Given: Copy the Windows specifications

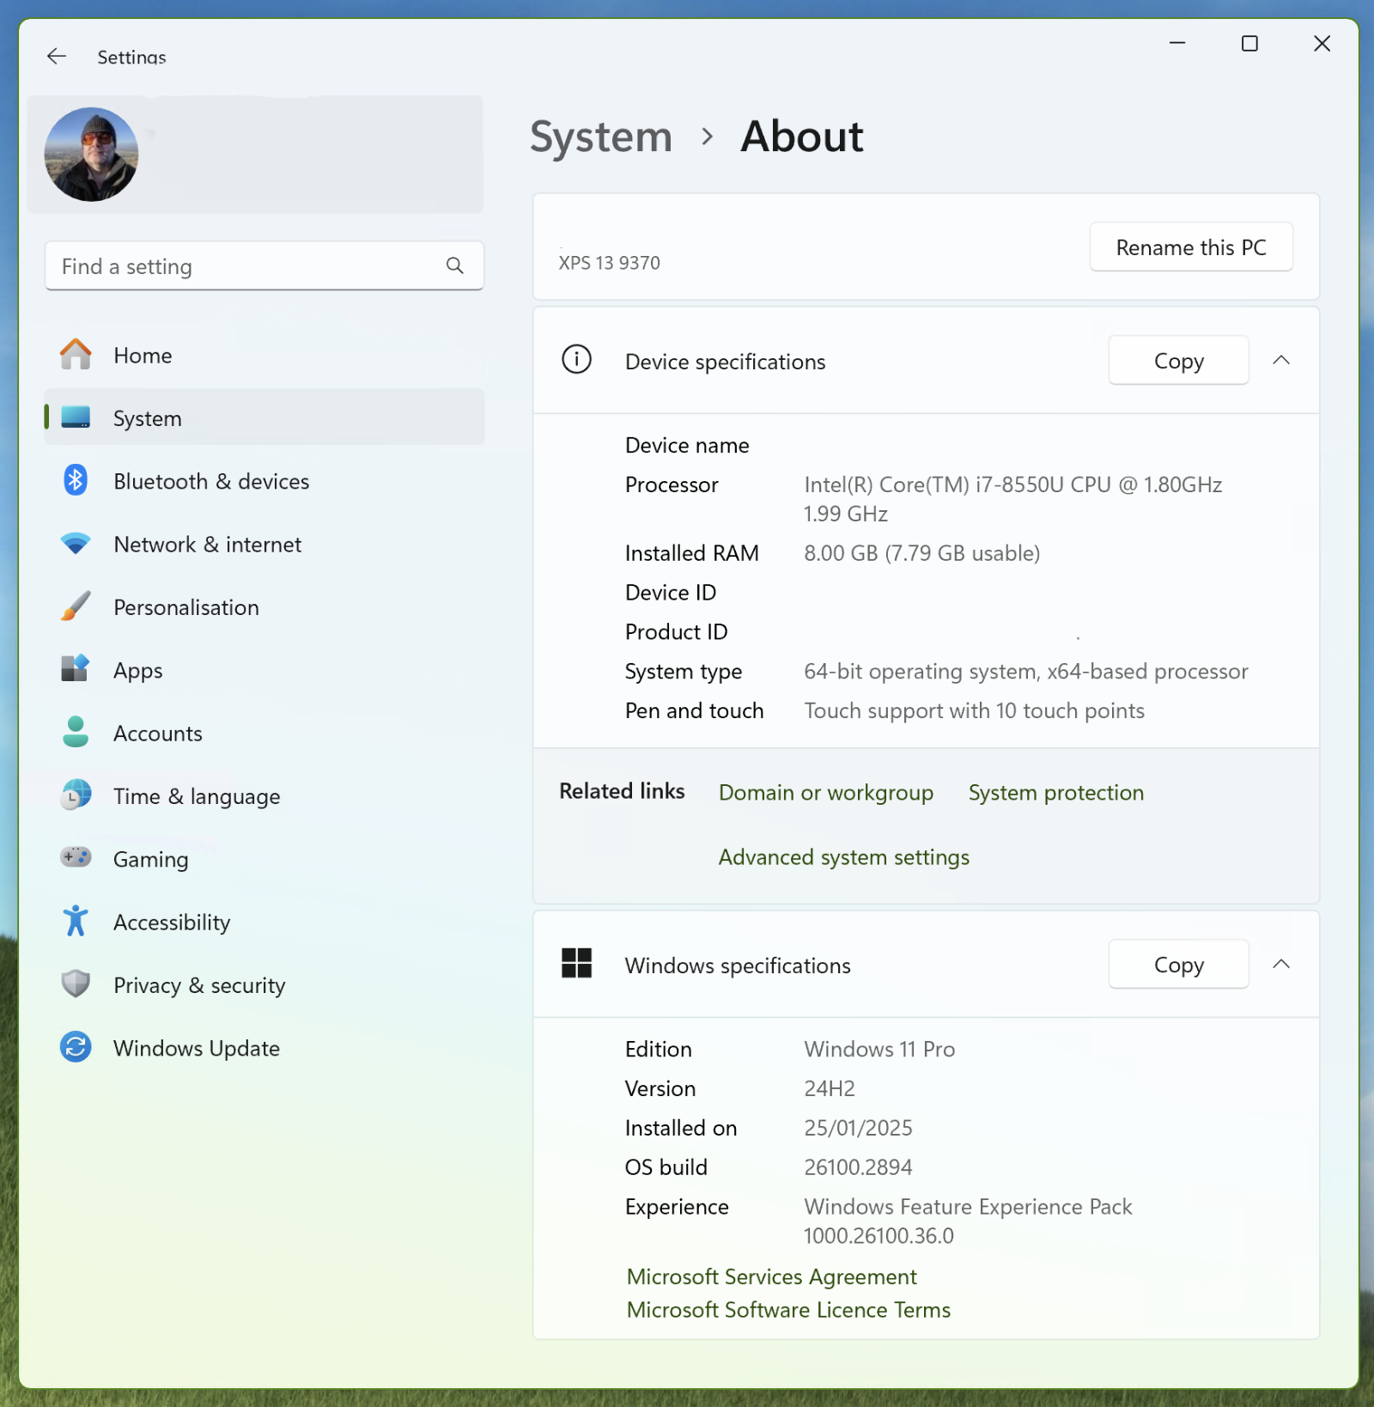Looking at the screenshot, I should 1178,965.
